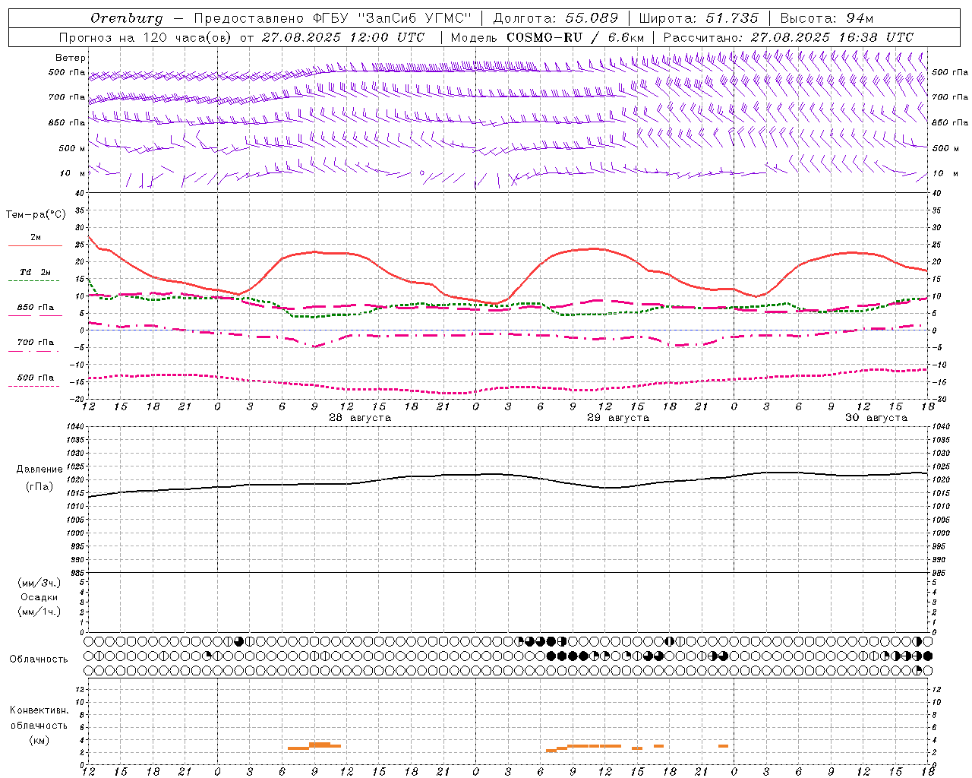972x778 pixels.
Task: Click the Рассчитано: 27.08.2025 16:38 UTC text
Action: [788, 37]
